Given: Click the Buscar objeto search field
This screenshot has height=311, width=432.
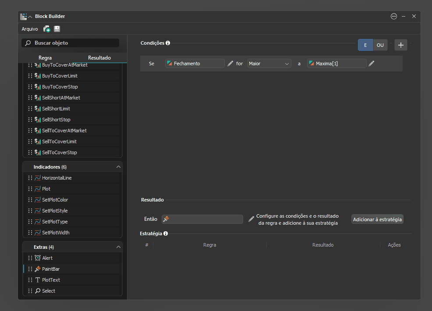Looking at the screenshot, I should [70, 43].
